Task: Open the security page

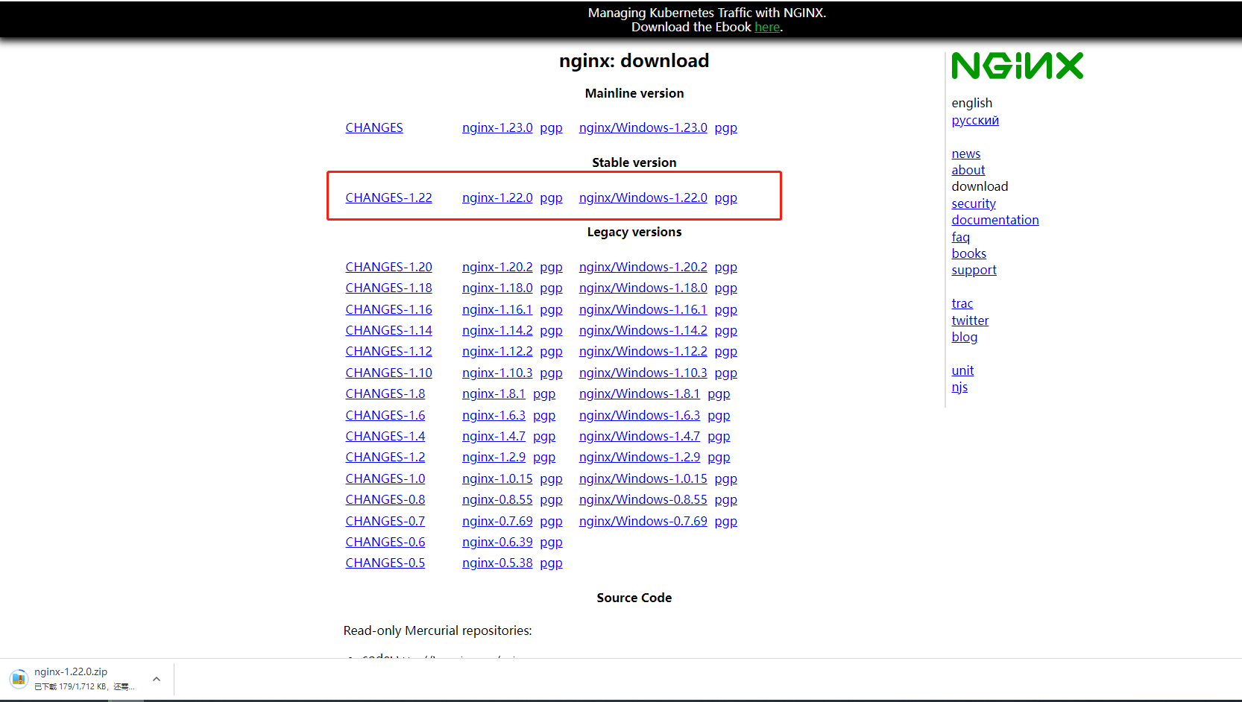Action: 974,203
